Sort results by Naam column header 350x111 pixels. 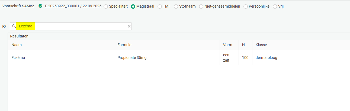[x=17, y=45]
